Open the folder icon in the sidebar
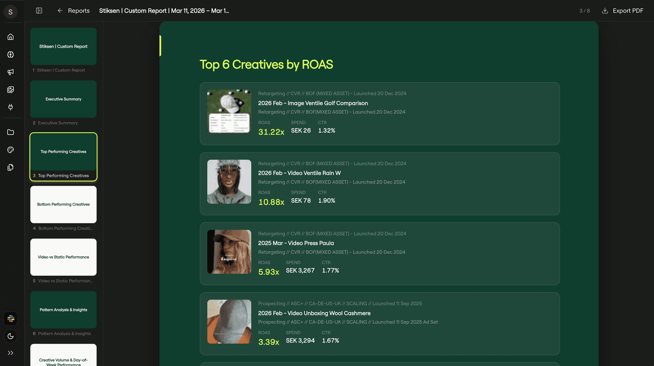 pyautogui.click(x=11, y=132)
